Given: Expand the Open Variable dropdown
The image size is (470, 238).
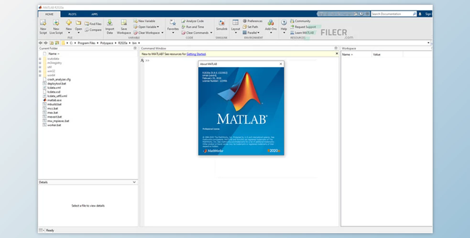Looking at the screenshot, I should coord(146,27).
